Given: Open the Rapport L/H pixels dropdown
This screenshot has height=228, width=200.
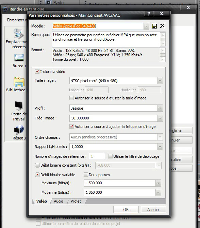Looking at the screenshot, I should (x=160, y=147).
